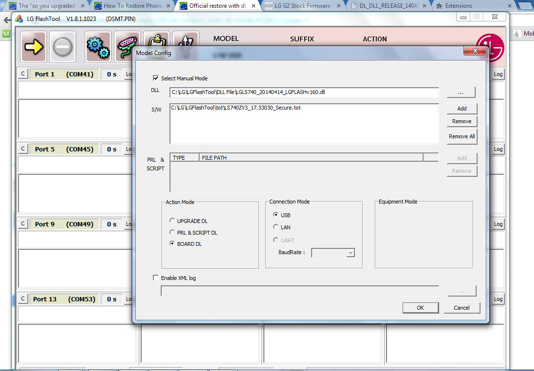Select LAN connection mode

click(x=276, y=227)
